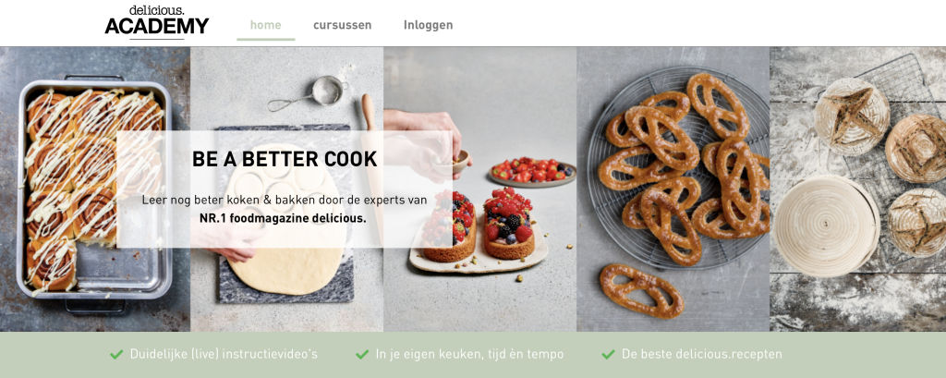Click De beste delicious.recepten text

(702, 355)
